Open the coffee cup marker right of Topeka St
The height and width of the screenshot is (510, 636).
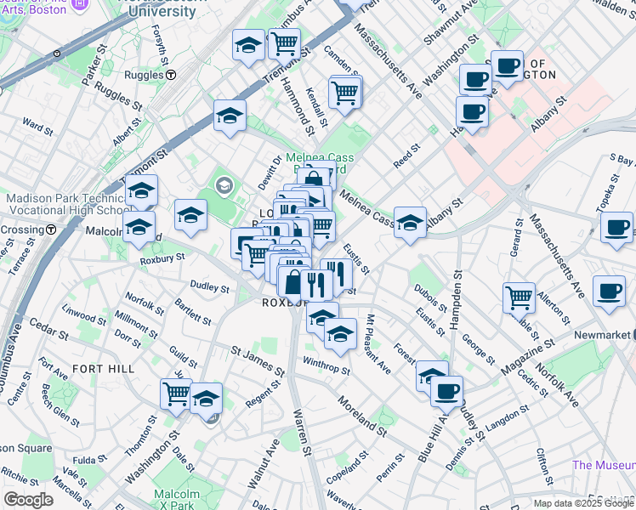(616, 230)
